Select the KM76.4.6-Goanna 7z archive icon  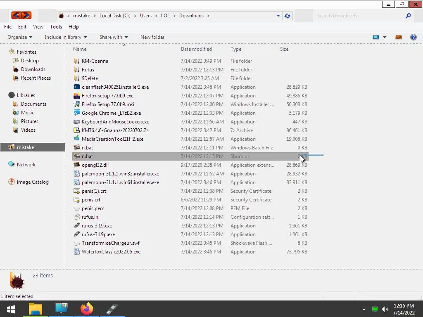tap(77, 130)
